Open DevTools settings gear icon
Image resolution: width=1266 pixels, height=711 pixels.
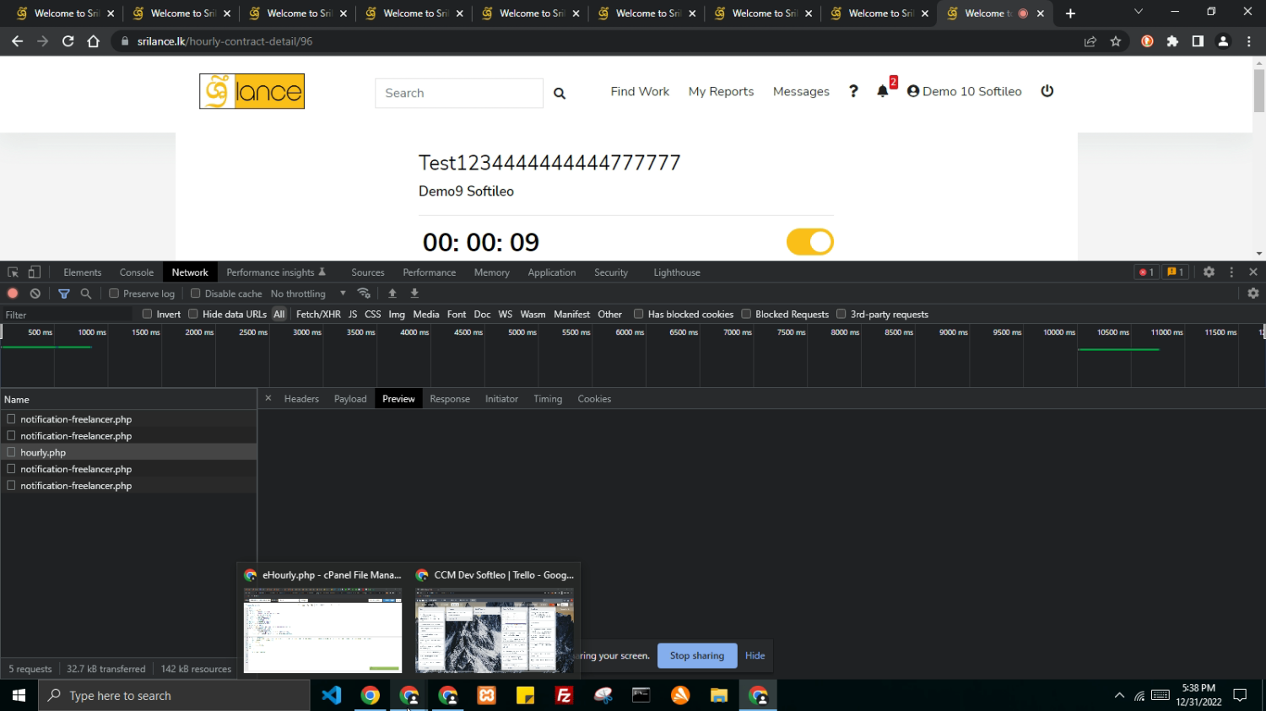(x=1209, y=272)
